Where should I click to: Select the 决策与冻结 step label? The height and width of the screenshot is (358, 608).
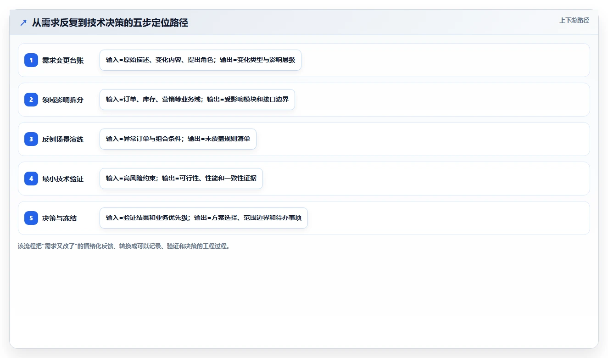point(60,218)
